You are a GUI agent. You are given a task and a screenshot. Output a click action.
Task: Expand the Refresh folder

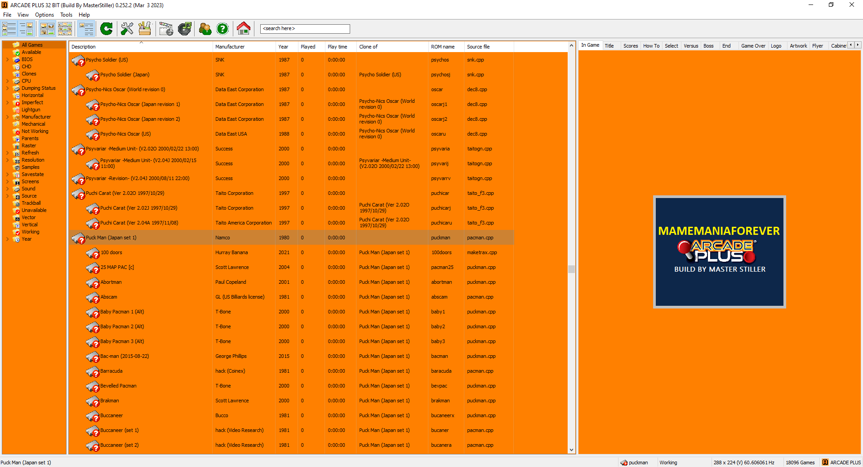click(7, 153)
